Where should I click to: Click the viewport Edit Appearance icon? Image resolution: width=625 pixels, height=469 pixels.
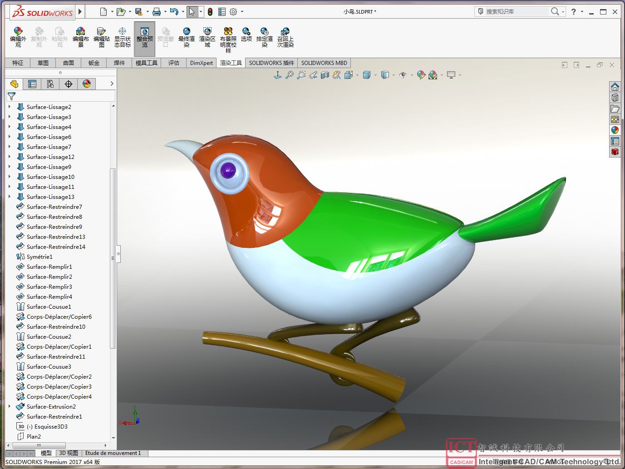click(x=421, y=75)
